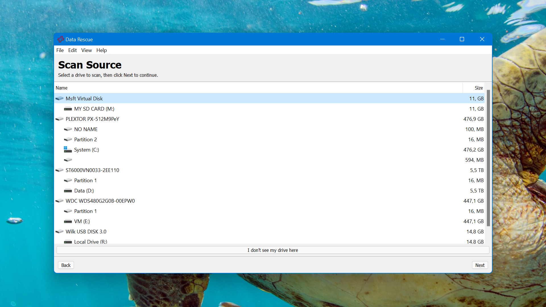546x307 pixels.
Task: Click the VM (E:) volume icon
Action: [68, 221]
